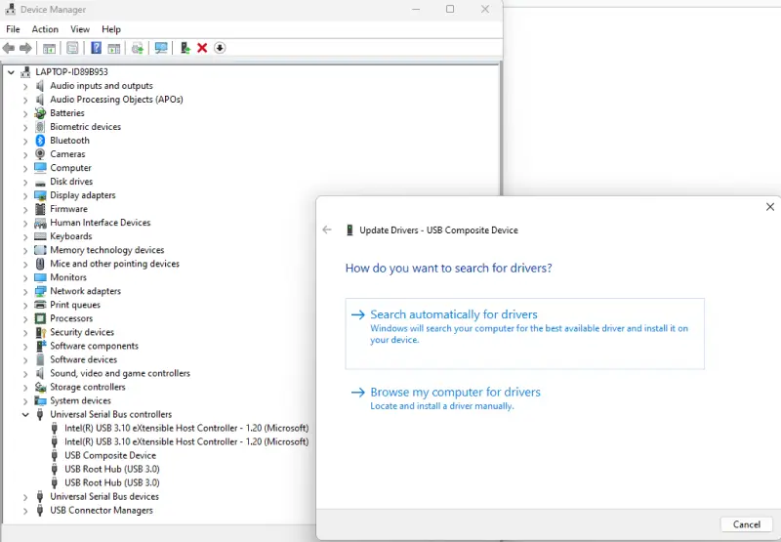Select Universal Serial Bus devices row
Screen dimensions: 781x542
104,496
